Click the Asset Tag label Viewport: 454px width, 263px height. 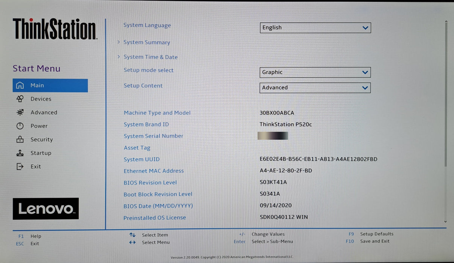click(137, 148)
